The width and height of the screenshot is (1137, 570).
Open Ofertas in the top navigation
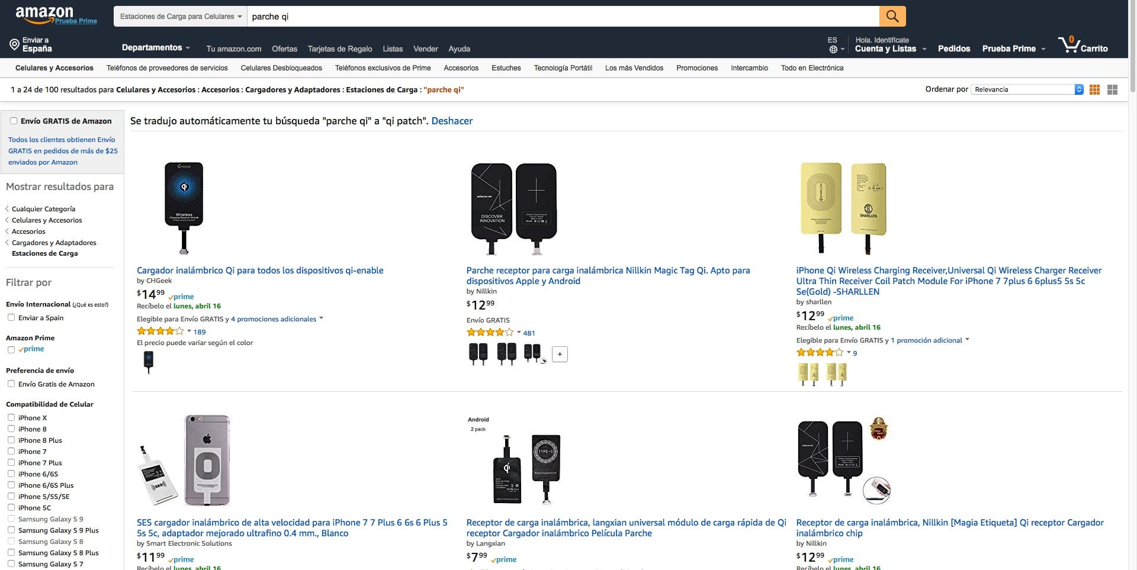click(284, 49)
